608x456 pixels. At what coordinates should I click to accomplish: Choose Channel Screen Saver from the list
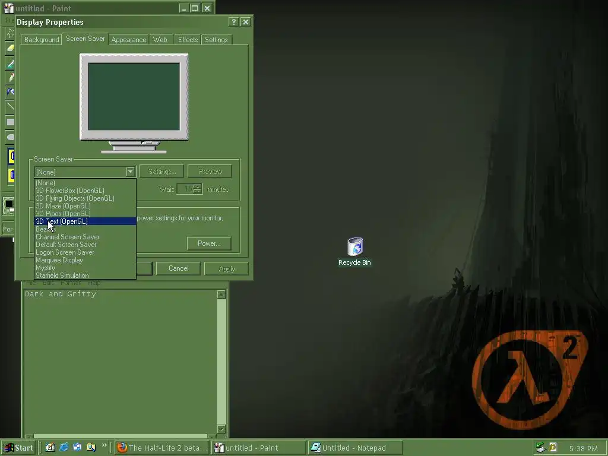[85, 237]
